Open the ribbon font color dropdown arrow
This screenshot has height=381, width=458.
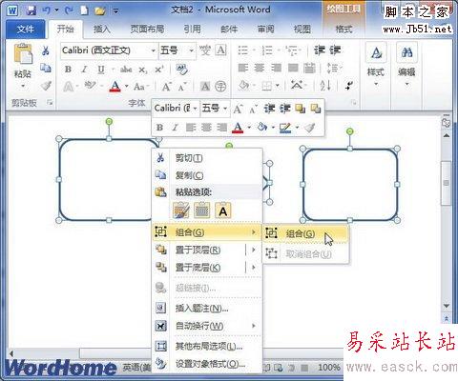[x=127, y=86]
